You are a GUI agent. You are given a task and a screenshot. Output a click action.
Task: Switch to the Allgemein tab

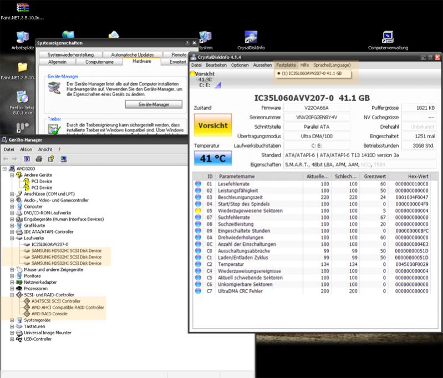coord(57,62)
